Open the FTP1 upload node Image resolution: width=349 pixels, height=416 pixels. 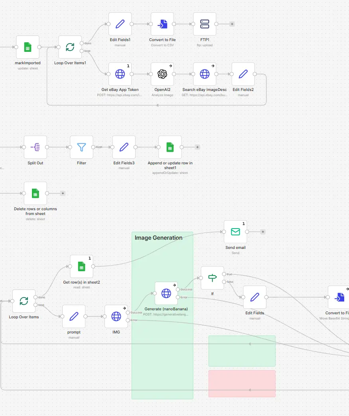204,24
